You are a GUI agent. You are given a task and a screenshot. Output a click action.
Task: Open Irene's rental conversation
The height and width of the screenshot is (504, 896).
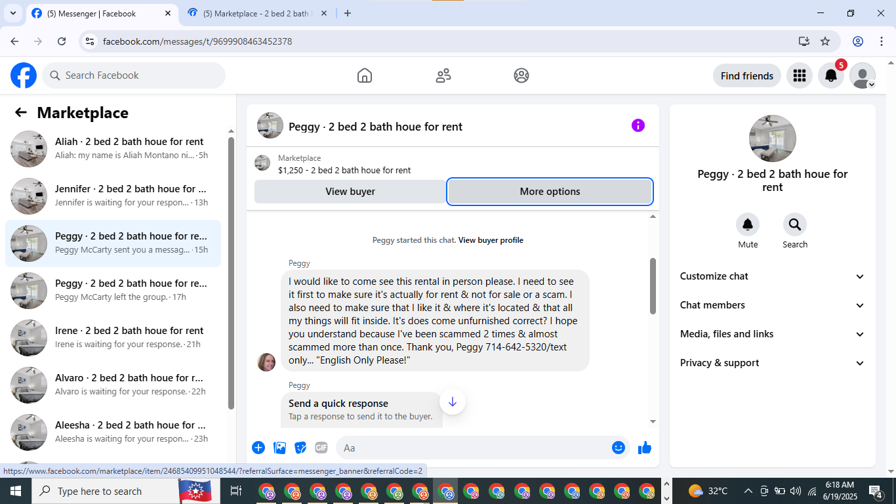[113, 338]
